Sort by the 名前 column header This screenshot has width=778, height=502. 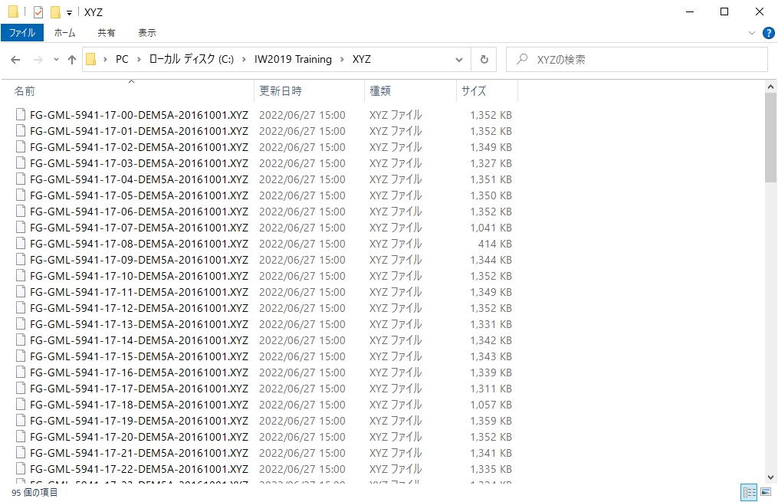(x=132, y=91)
